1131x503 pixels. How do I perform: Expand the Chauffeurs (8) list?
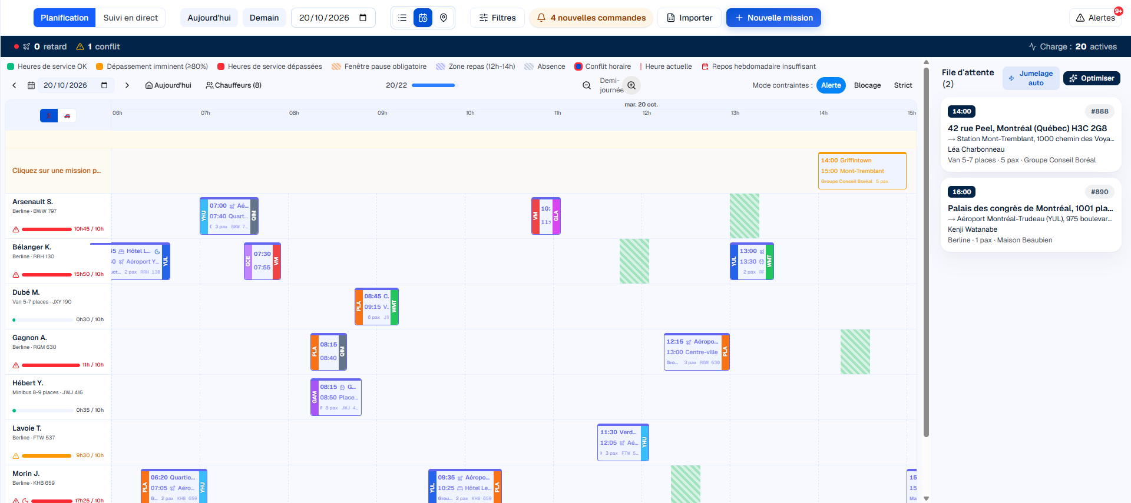pos(233,85)
